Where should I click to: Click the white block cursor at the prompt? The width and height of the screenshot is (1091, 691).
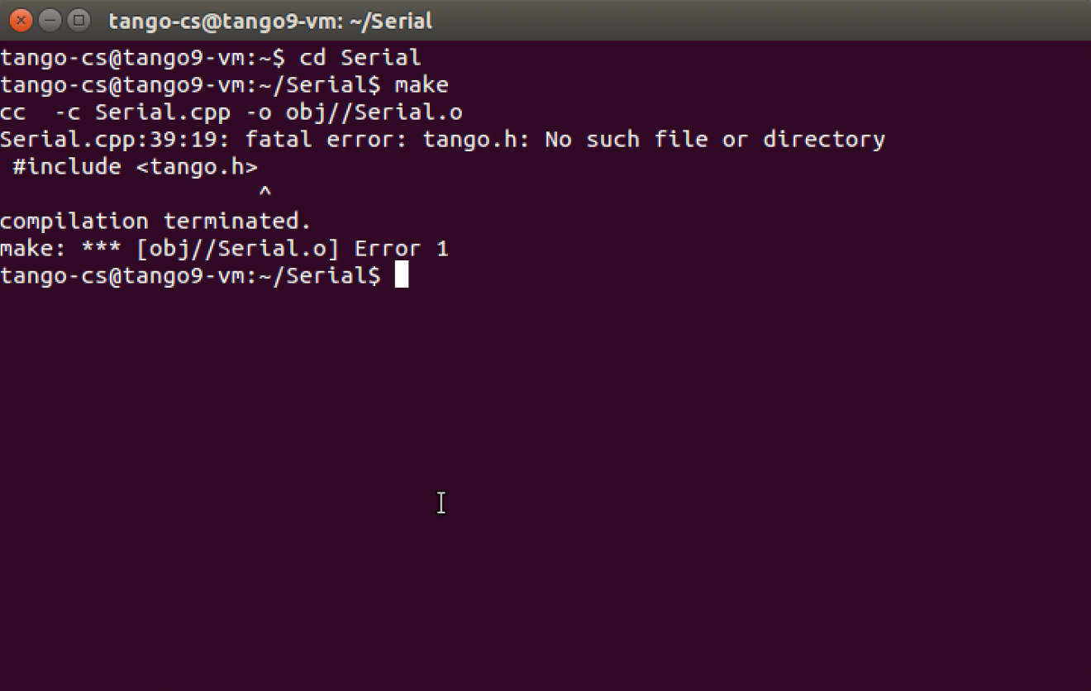click(402, 275)
